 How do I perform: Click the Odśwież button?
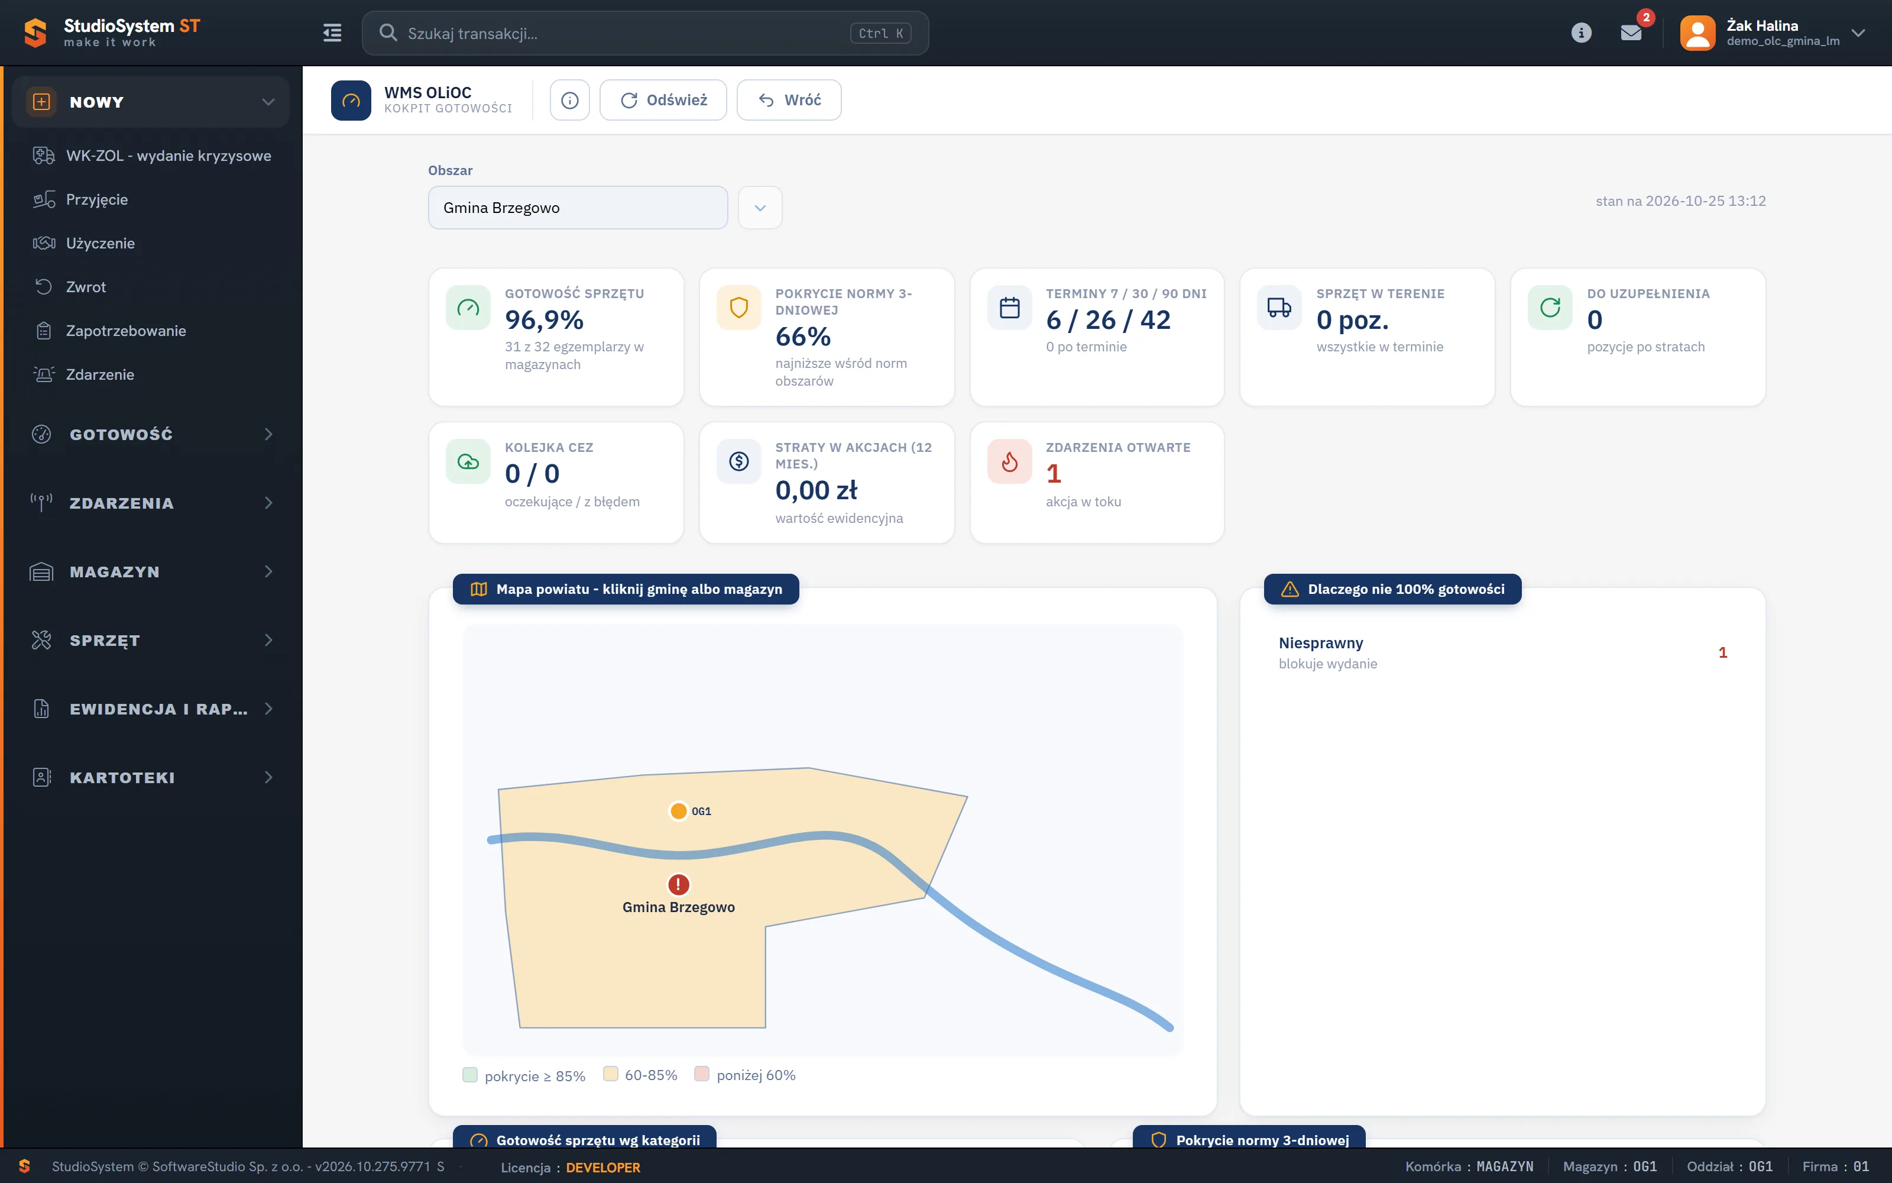(663, 100)
